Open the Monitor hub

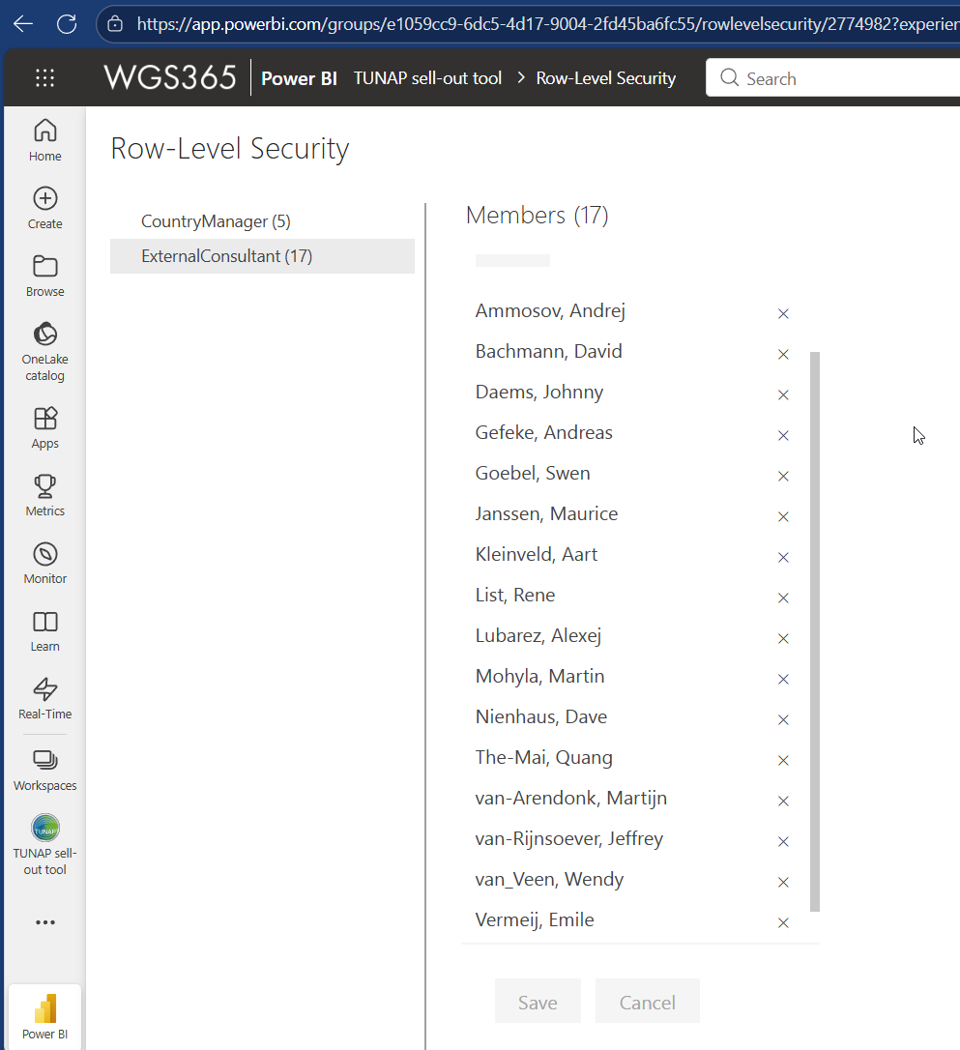click(x=44, y=563)
